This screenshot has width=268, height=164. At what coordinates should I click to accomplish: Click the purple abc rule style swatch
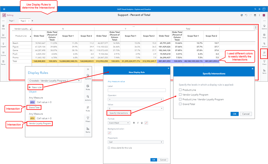tap(32, 102)
